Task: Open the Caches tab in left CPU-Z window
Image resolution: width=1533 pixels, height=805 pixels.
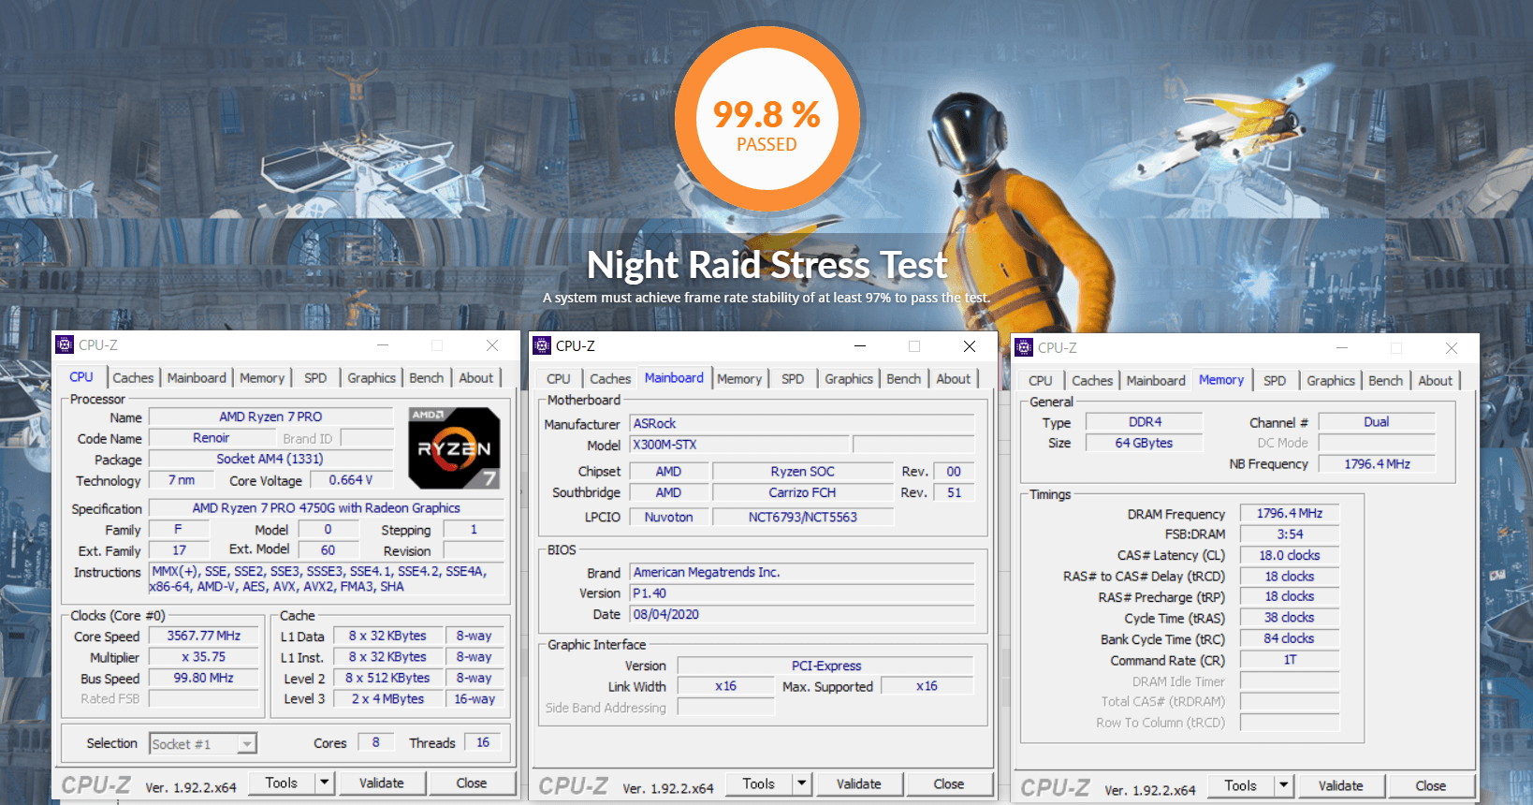Action: click(133, 377)
